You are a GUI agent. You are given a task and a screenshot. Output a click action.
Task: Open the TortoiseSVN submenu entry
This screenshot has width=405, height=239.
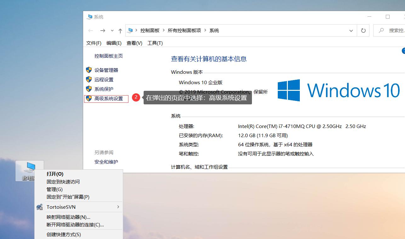79,207
